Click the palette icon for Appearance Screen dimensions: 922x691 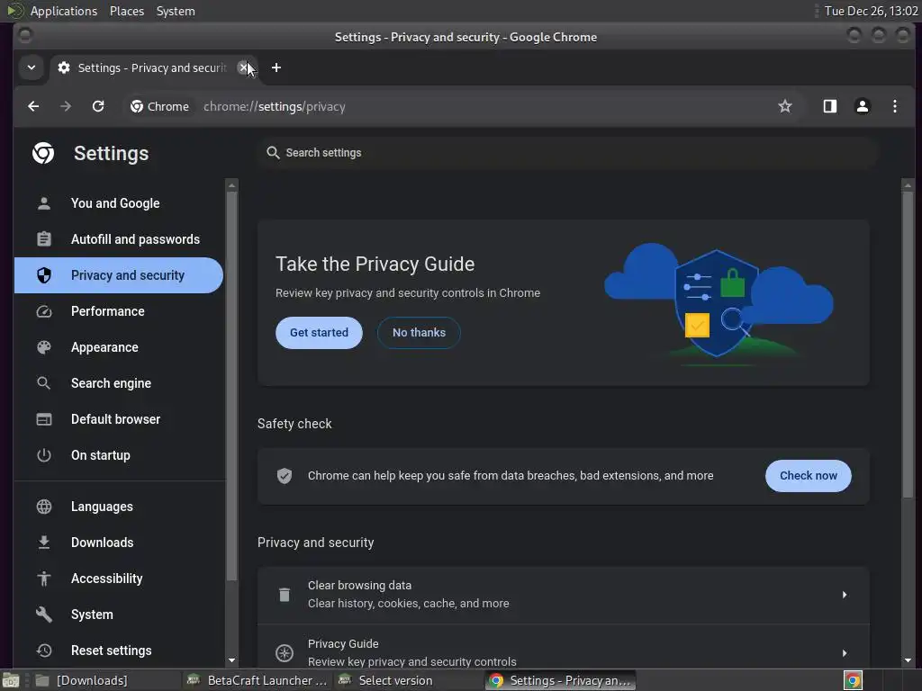click(x=44, y=347)
